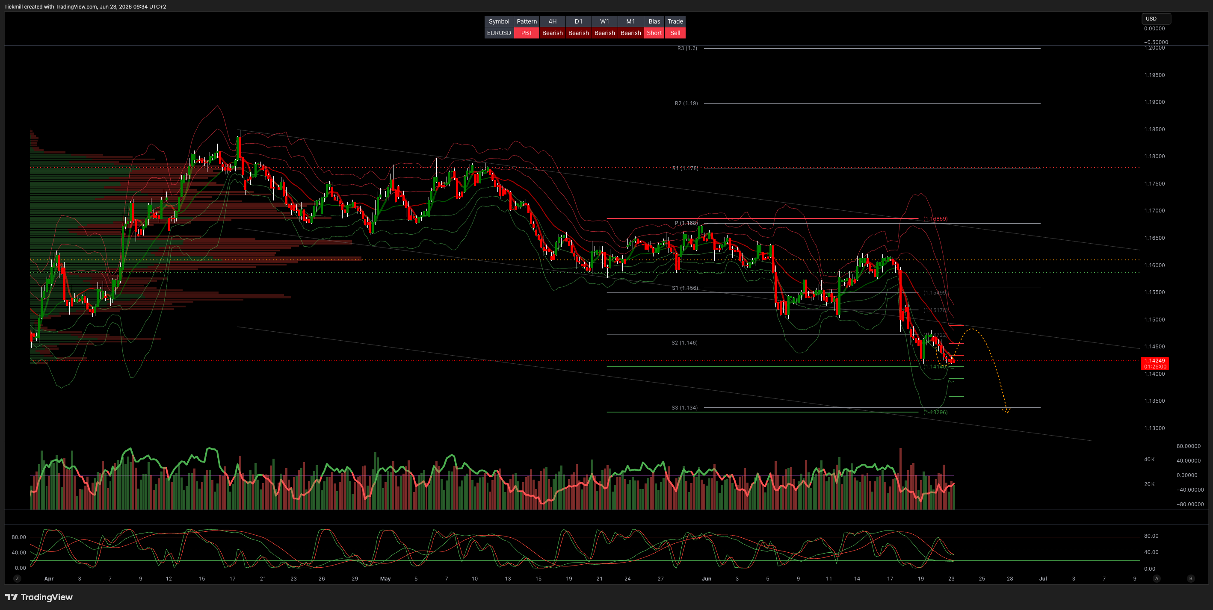Click the (1.15499) level label
Viewport: 1213px width, 610px height.
tap(935, 293)
